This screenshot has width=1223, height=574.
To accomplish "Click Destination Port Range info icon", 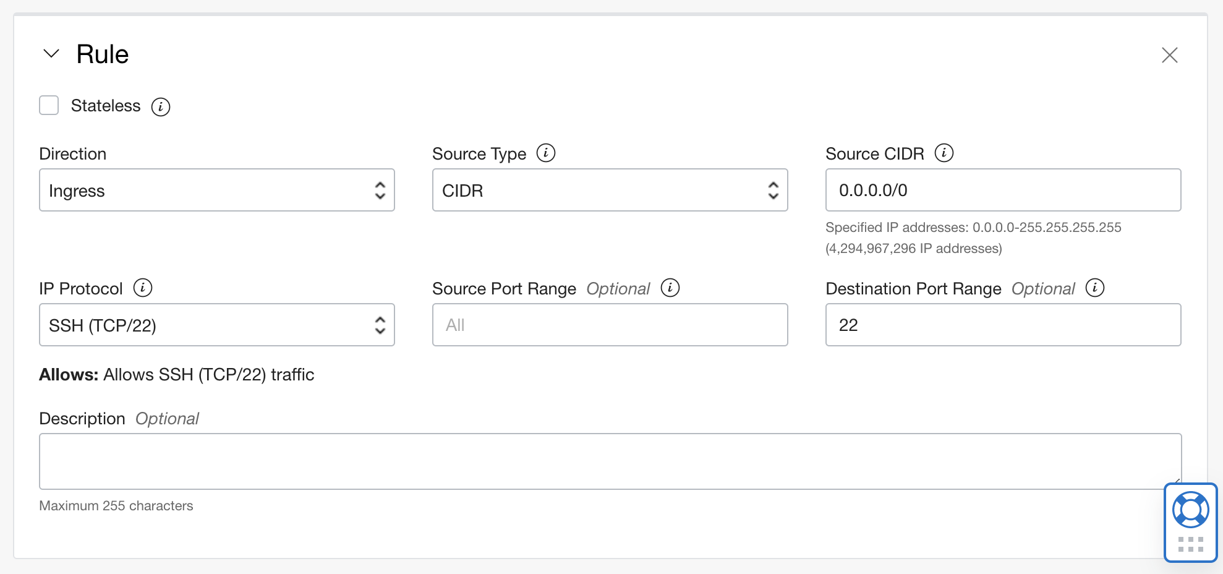I will [x=1095, y=288].
